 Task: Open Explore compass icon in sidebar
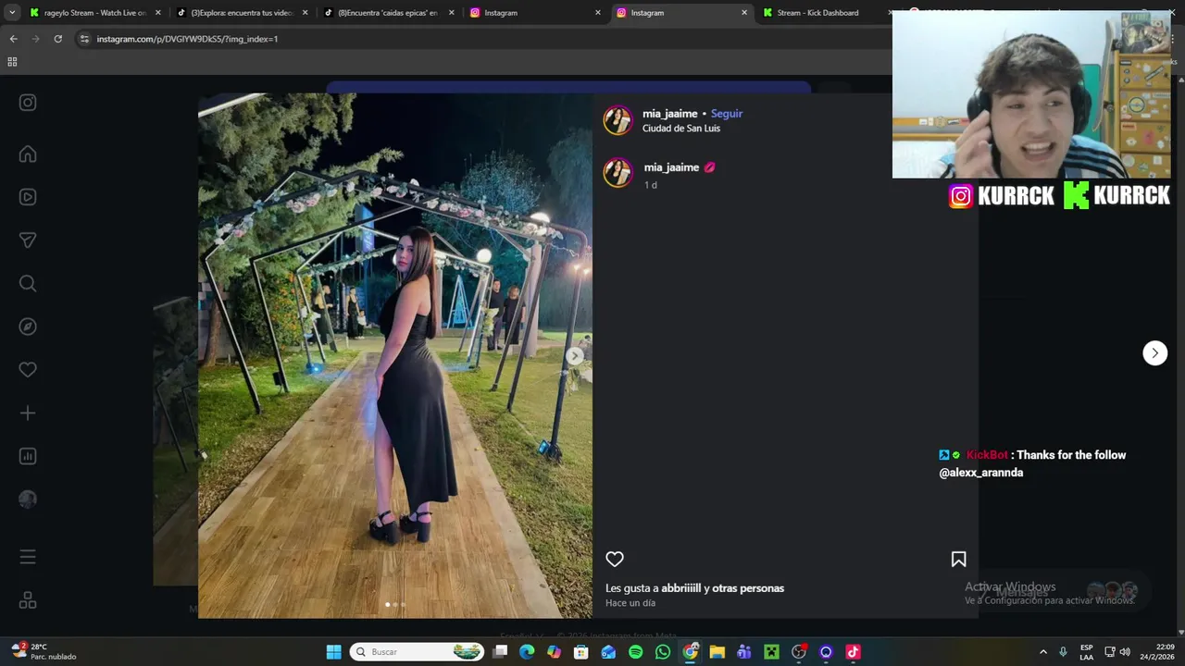(28, 327)
